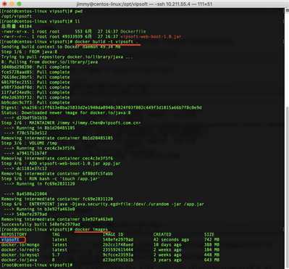Click the green zoom window button

tap(20, 4)
